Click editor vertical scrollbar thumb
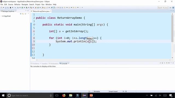The height and width of the screenshot is (98, 175). (173, 28)
